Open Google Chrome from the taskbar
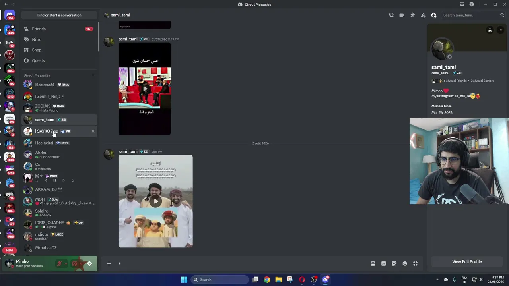 click(x=267, y=280)
